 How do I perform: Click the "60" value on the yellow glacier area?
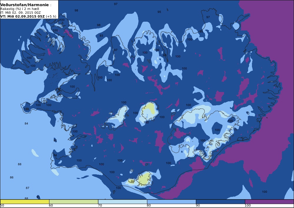133,181
